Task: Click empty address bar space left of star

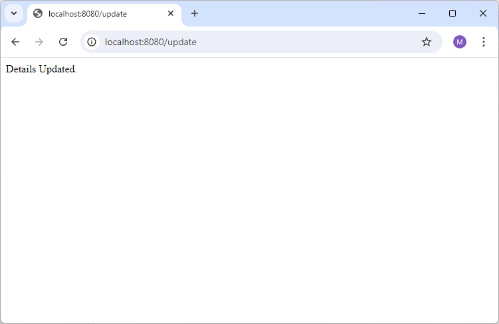Action: pos(319,42)
